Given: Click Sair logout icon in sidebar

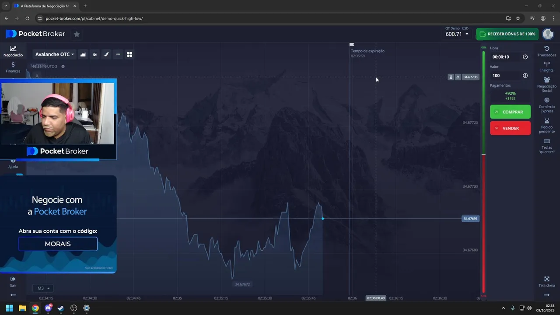Looking at the screenshot, I should (x=13, y=281).
